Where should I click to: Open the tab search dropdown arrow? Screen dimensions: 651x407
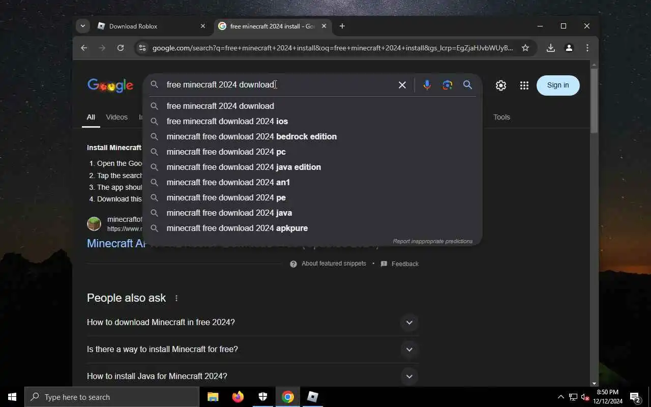click(x=82, y=26)
